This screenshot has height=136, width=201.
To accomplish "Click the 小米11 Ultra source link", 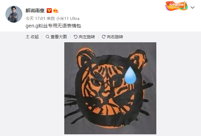I will coord(68,19).
